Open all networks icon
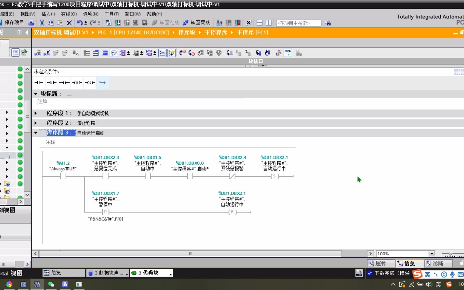The width and height of the screenshot is (464, 290). point(96,53)
